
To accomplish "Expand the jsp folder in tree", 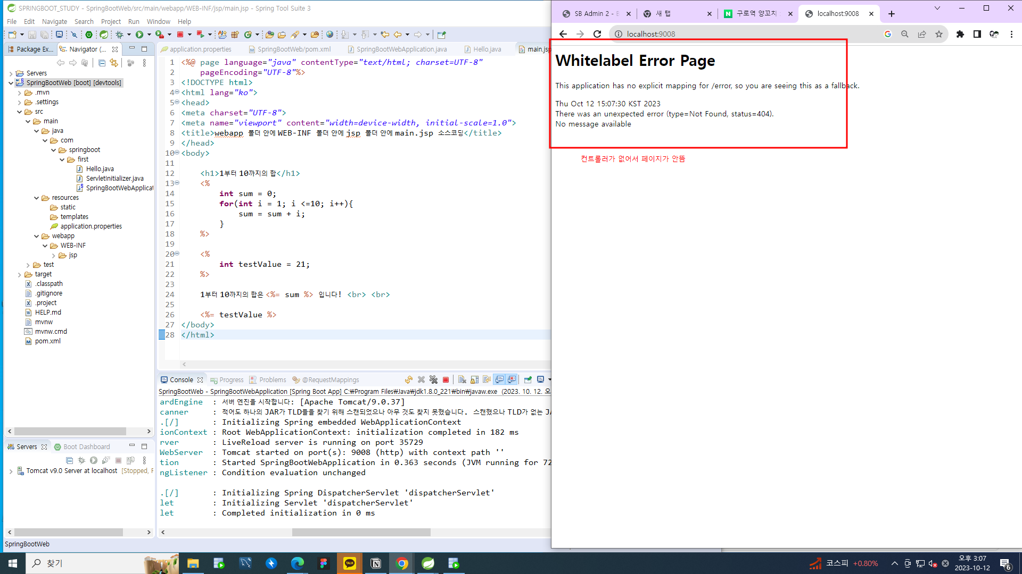I will coord(53,255).
